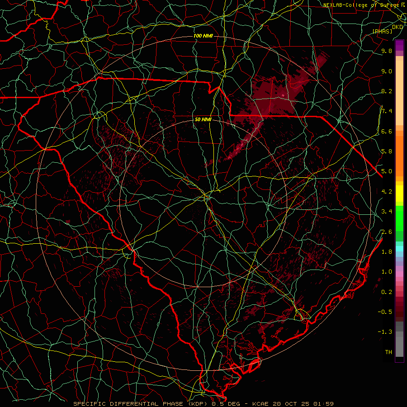Click the 5.8 value on the color scale
Image resolution: width=407 pixels, height=407 pixels.
point(387,151)
